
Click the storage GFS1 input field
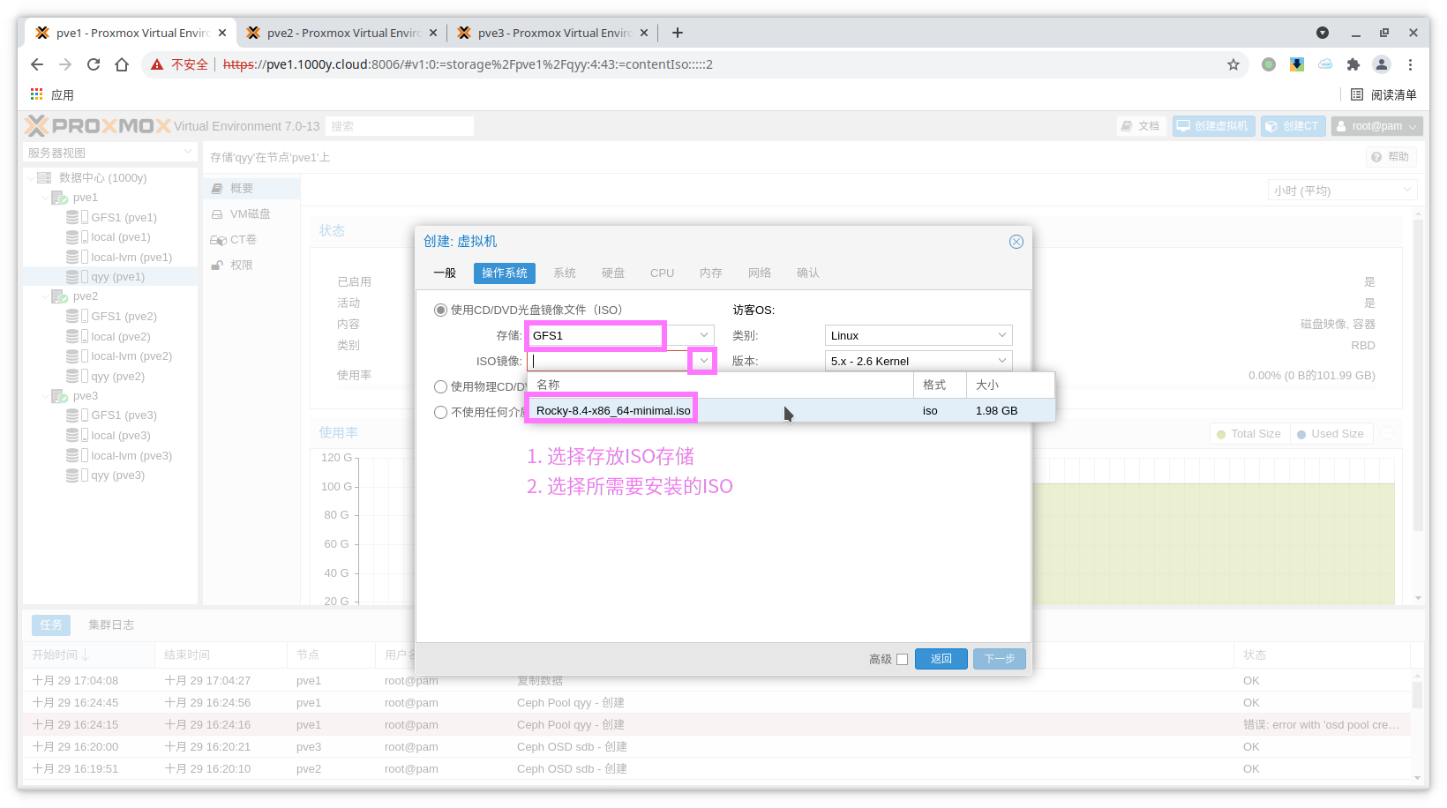tap(596, 335)
